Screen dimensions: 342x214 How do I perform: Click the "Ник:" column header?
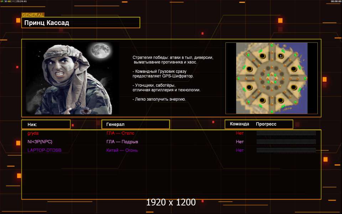pyautogui.click(x=46, y=124)
